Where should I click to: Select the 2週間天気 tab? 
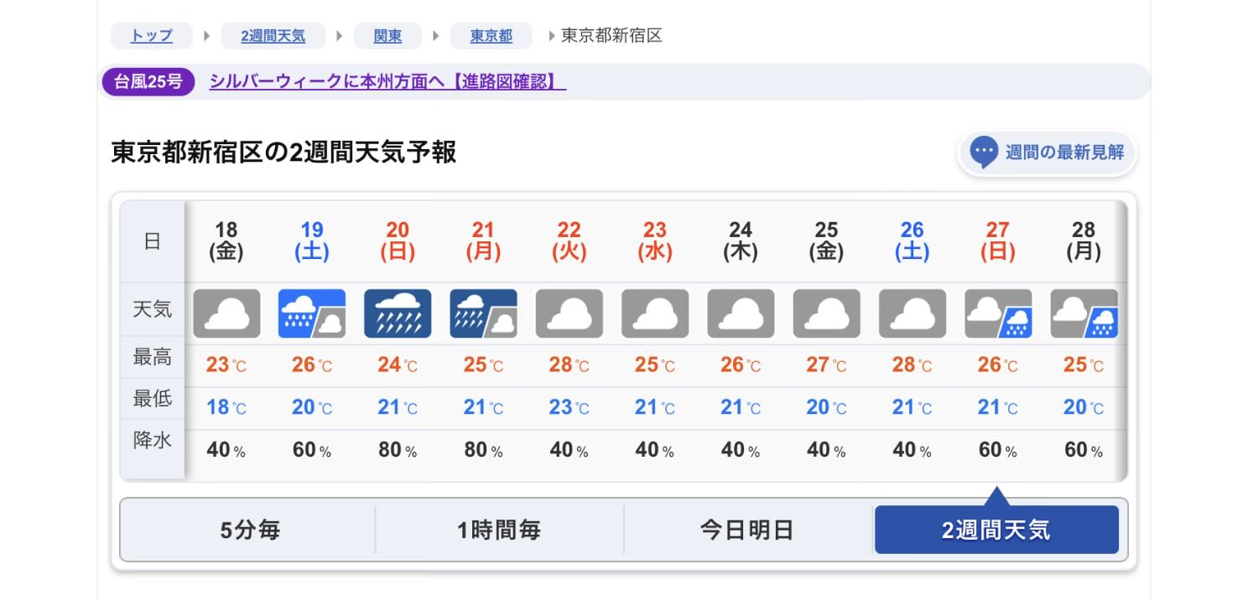pos(996,530)
